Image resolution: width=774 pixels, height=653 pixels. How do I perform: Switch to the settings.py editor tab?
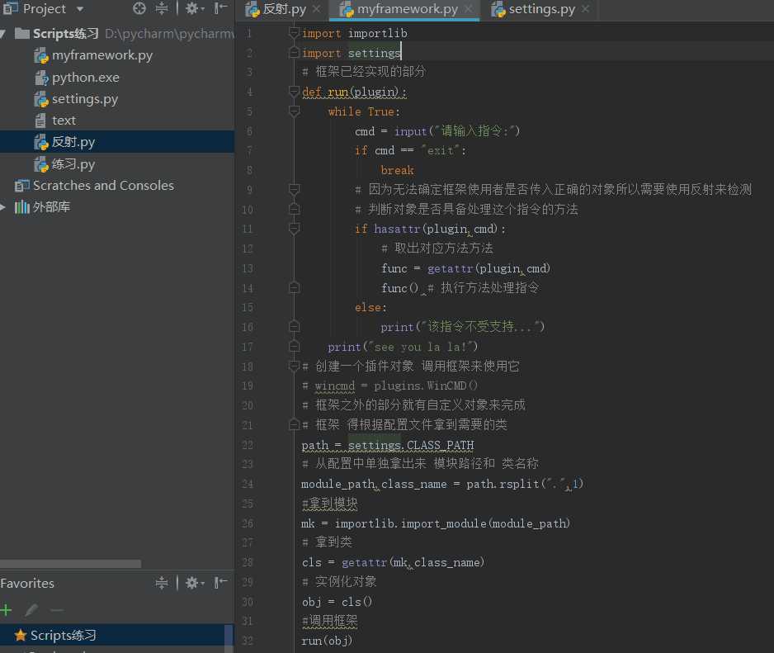coord(541,9)
